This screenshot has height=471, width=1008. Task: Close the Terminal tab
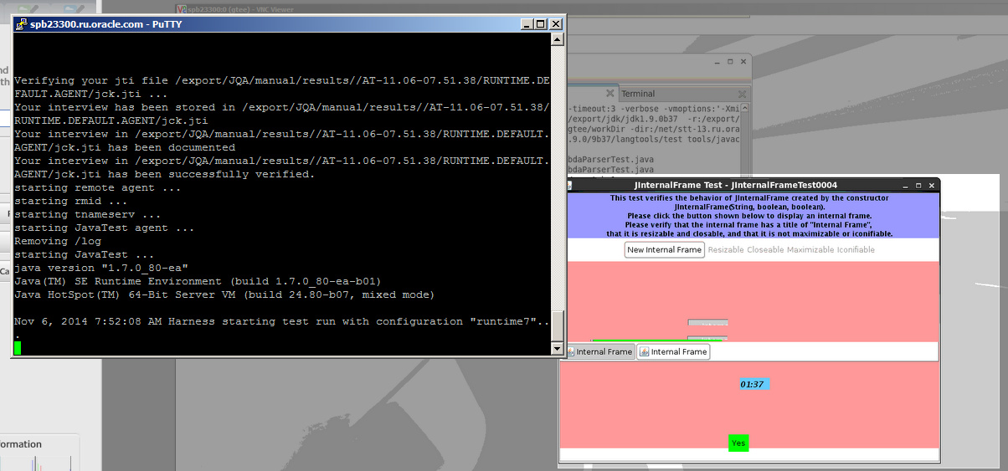click(x=742, y=94)
